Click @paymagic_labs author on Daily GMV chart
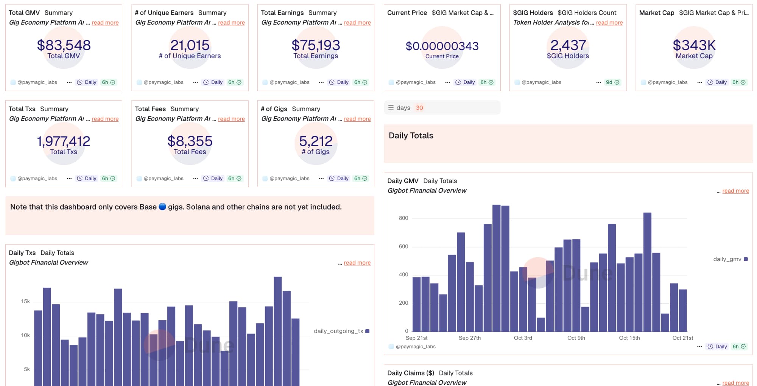Image resolution: width=757 pixels, height=386 pixels. pyautogui.click(x=416, y=347)
